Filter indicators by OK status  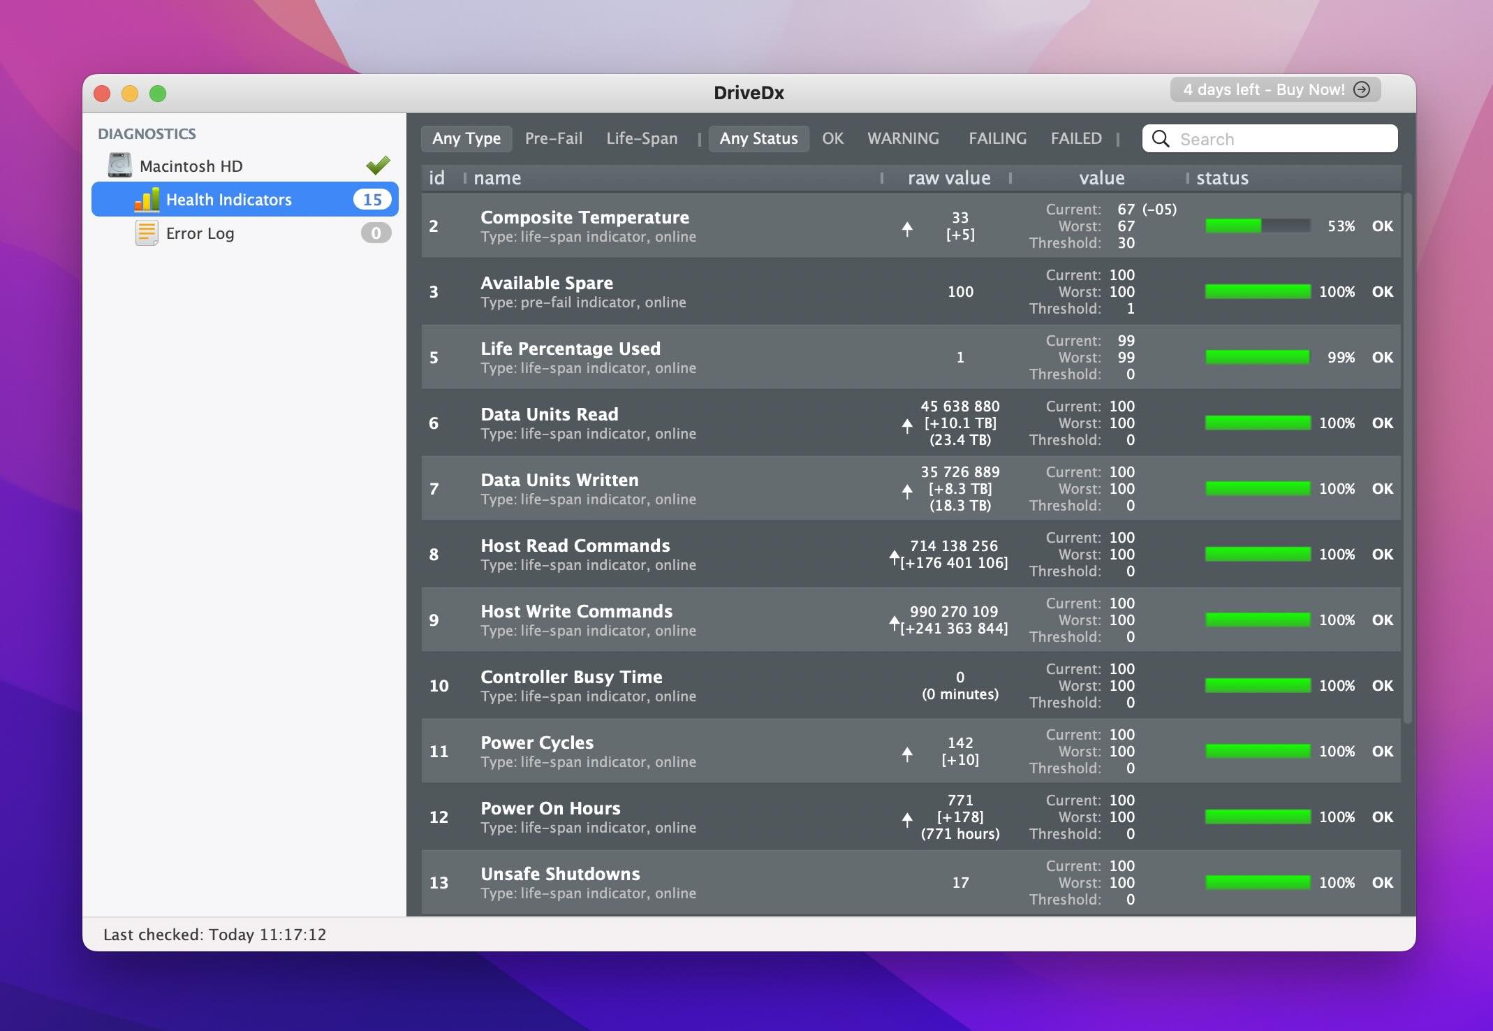click(832, 138)
